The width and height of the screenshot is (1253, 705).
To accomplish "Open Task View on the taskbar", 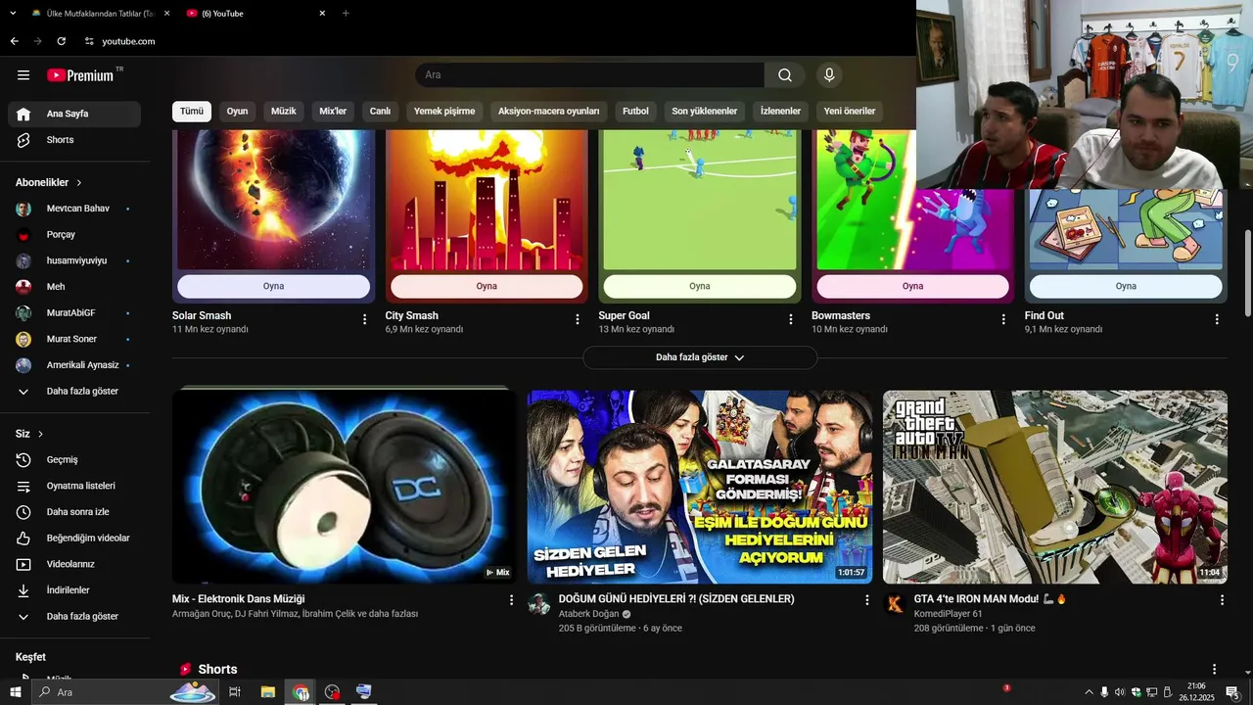I will pyautogui.click(x=235, y=692).
